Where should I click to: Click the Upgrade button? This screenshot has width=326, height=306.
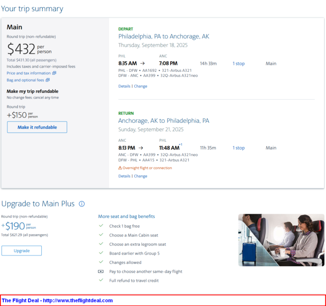21,251
